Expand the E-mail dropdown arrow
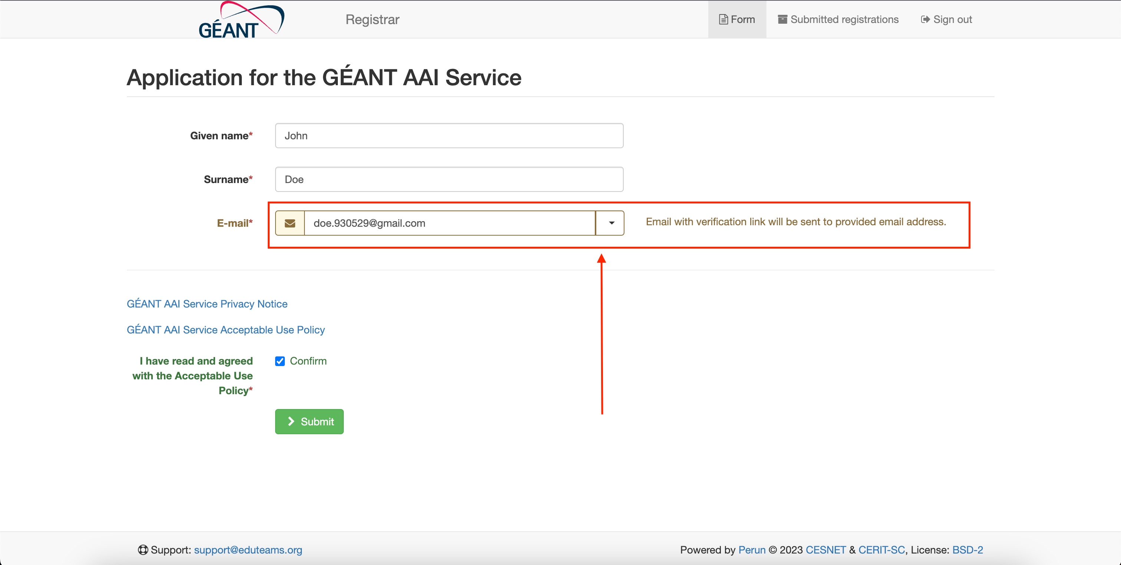The image size is (1121, 565). (610, 223)
